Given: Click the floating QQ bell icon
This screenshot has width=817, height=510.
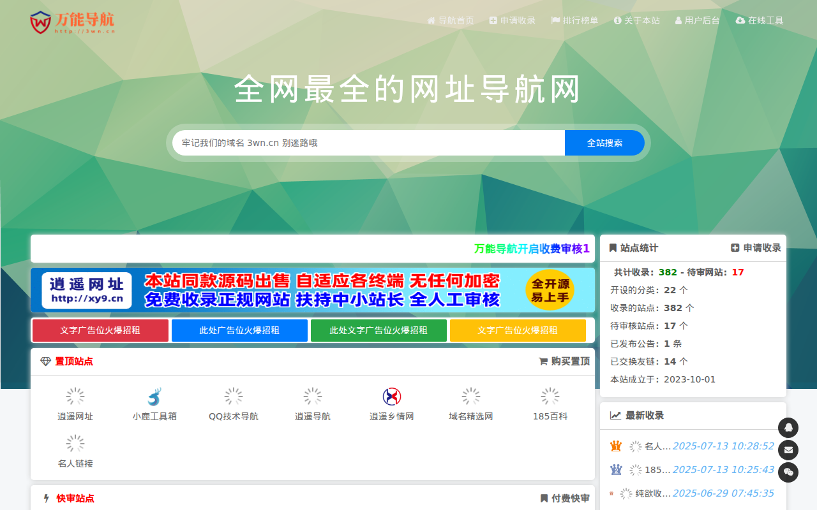Looking at the screenshot, I should click(788, 428).
